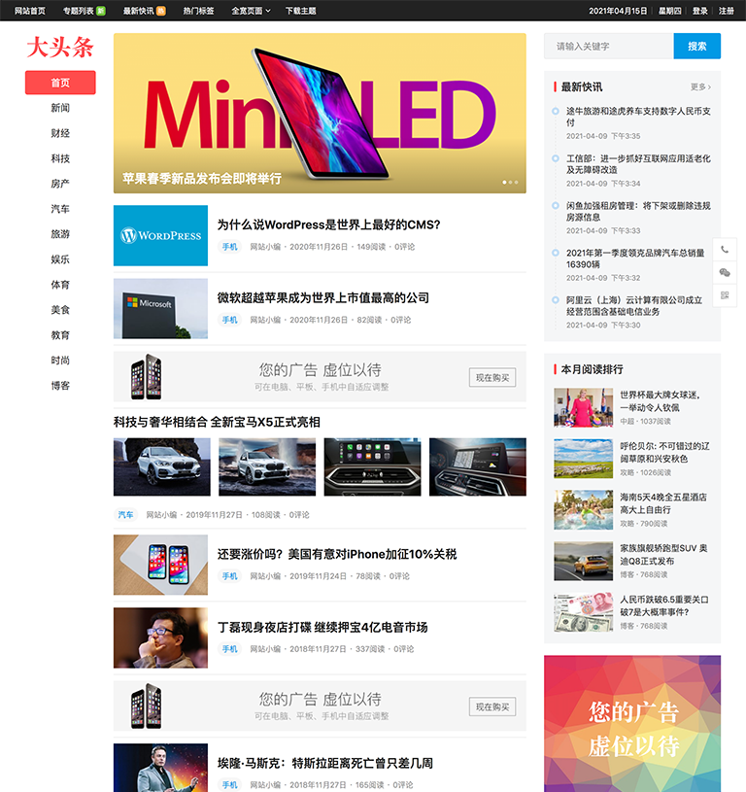746x792 pixels.
Task: Click the 大头条 site logo
Action: click(60, 47)
